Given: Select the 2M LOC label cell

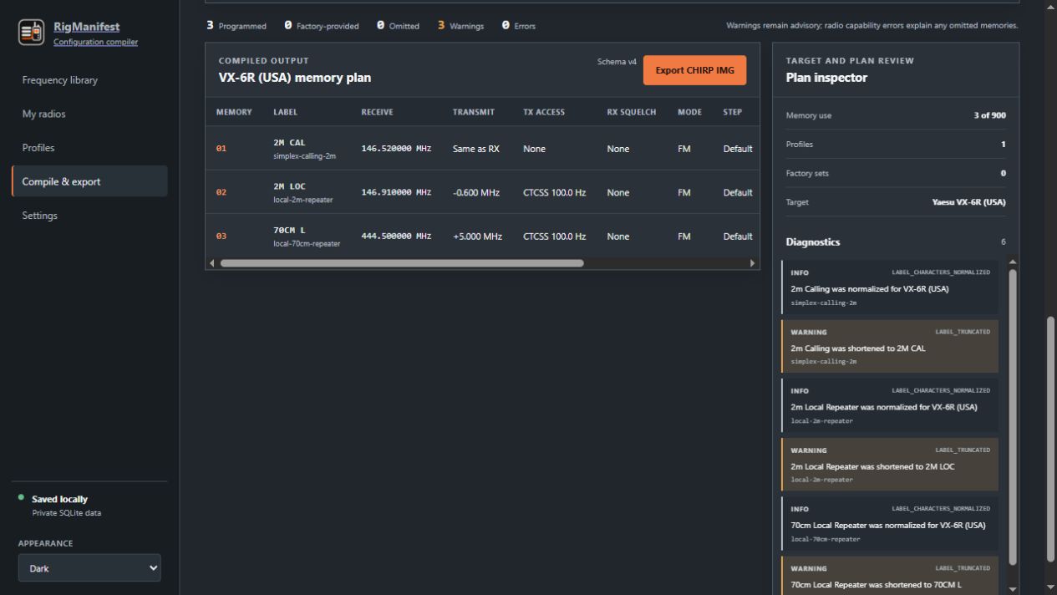Looking at the screenshot, I should (x=289, y=186).
